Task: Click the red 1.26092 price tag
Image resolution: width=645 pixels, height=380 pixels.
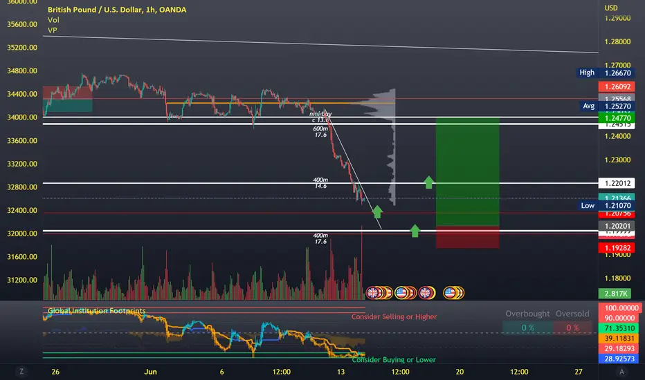Action: pyautogui.click(x=617, y=86)
